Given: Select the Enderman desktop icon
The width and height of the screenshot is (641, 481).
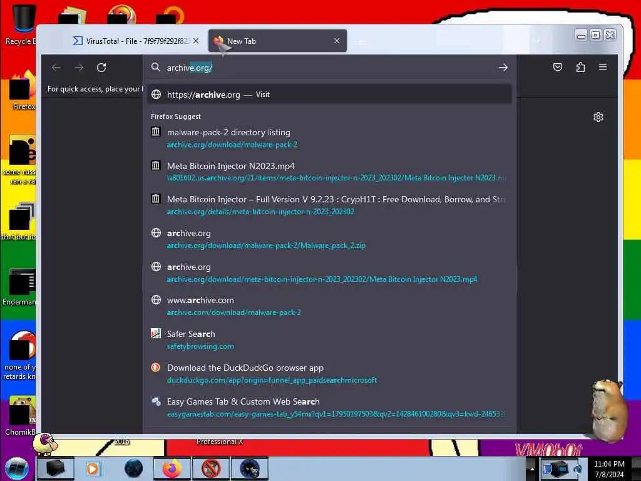Looking at the screenshot, I should tap(19, 286).
